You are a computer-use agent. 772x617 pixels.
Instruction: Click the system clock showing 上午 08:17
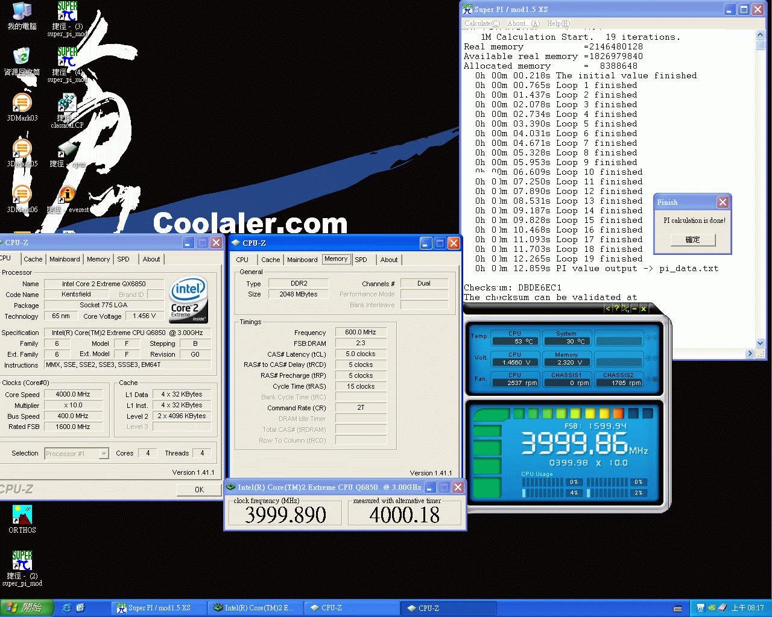[747, 608]
